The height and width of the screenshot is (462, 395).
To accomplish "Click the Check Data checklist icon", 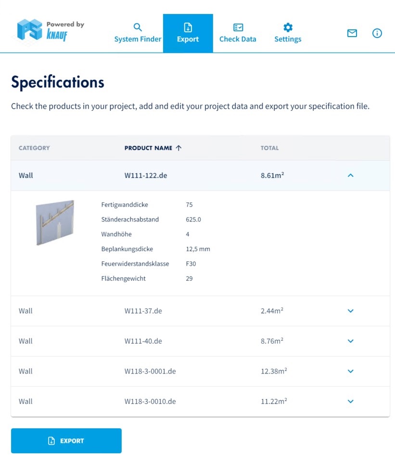I will tap(238, 27).
